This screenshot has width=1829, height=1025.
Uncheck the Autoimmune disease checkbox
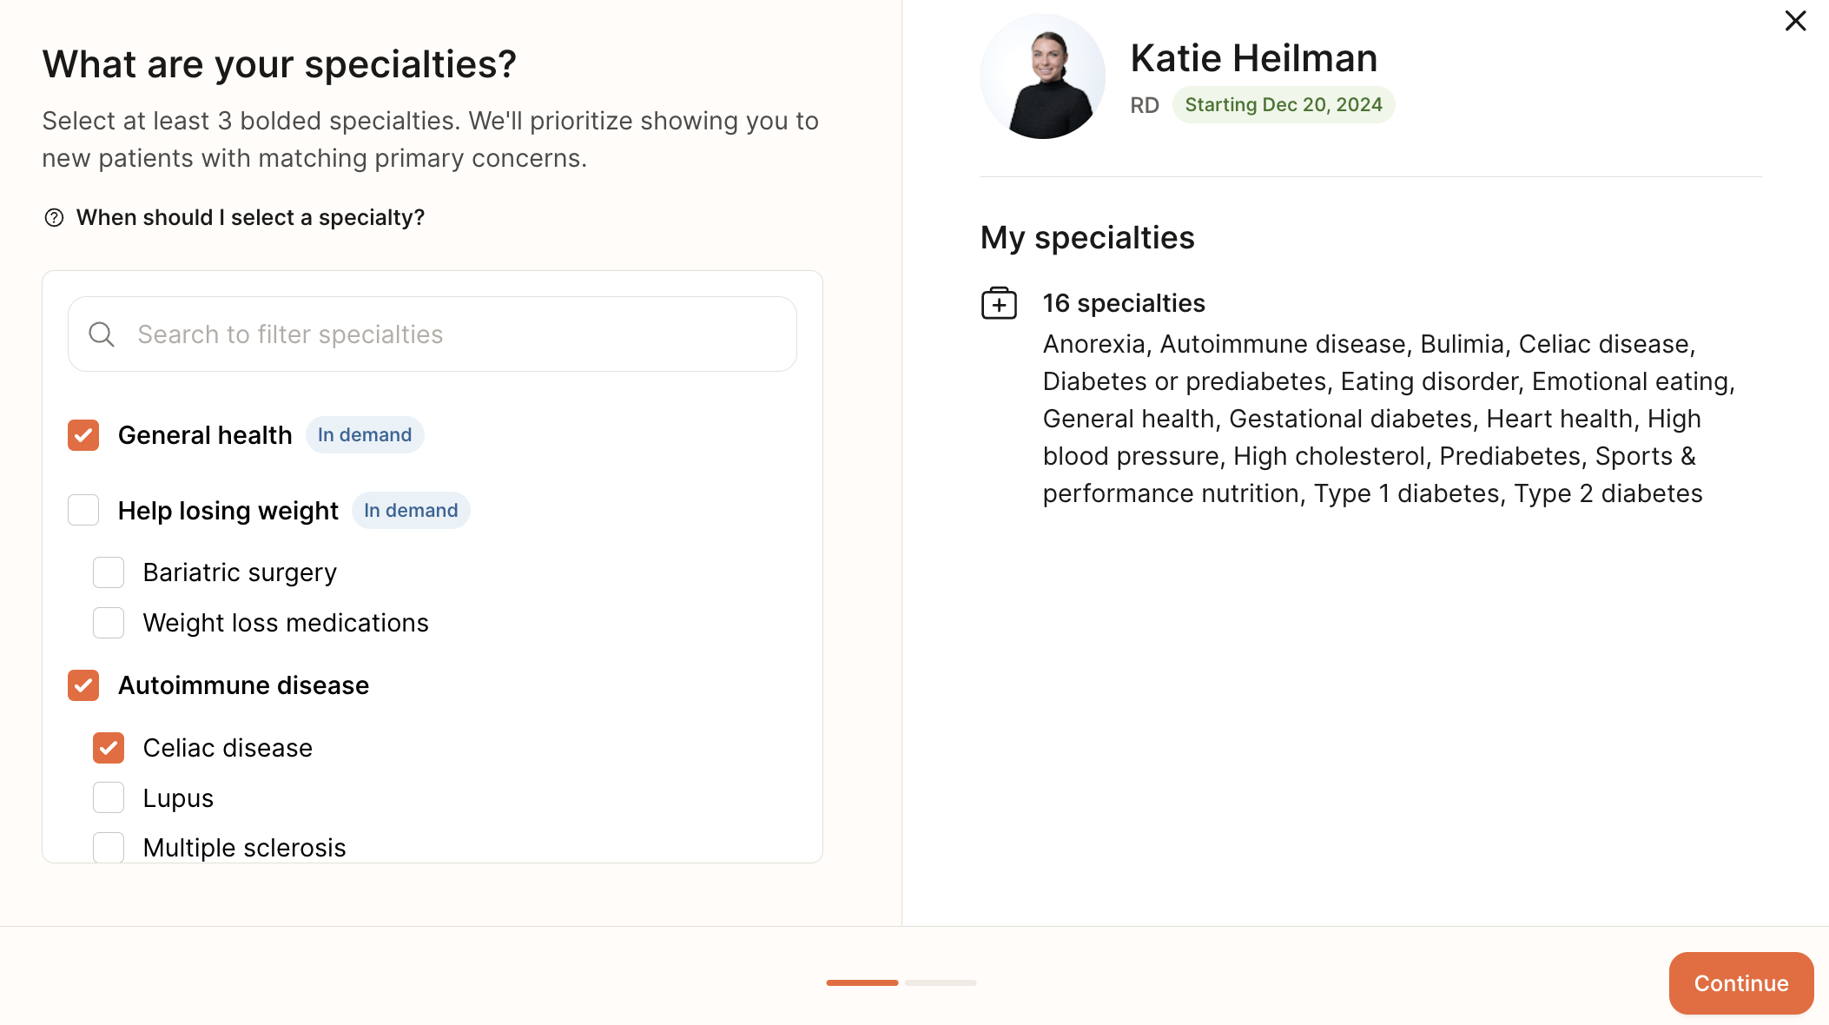coord(83,685)
